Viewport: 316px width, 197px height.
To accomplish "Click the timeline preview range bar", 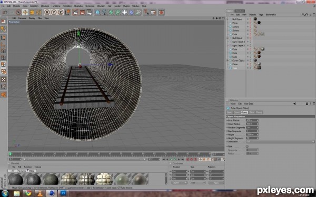I will pos(84,159).
